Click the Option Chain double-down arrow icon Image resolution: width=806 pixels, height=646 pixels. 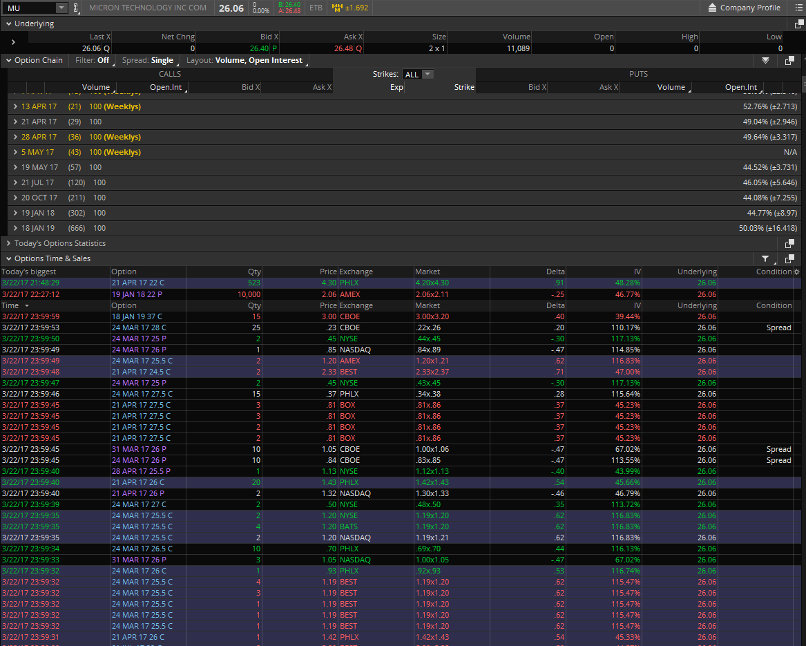click(x=765, y=61)
